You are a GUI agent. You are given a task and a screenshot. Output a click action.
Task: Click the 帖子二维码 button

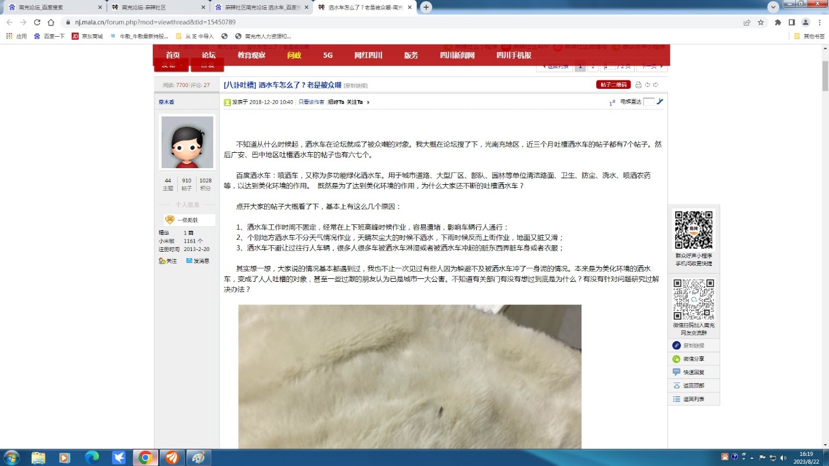coord(613,85)
